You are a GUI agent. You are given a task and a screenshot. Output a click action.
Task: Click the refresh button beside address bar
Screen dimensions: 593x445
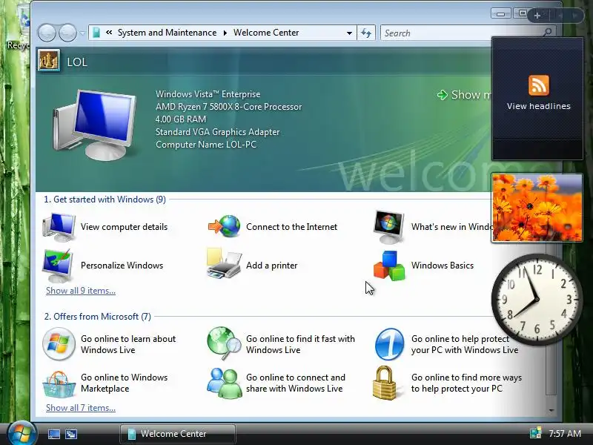pos(366,33)
